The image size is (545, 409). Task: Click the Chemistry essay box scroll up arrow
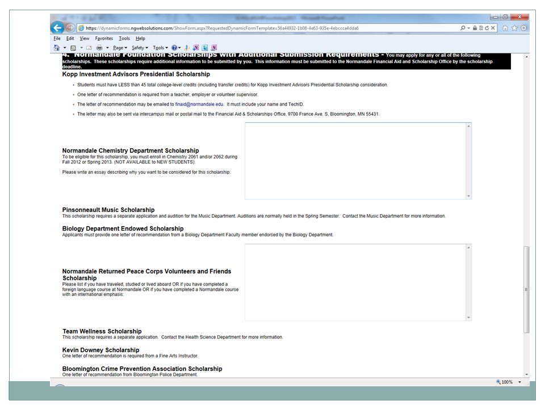point(468,126)
